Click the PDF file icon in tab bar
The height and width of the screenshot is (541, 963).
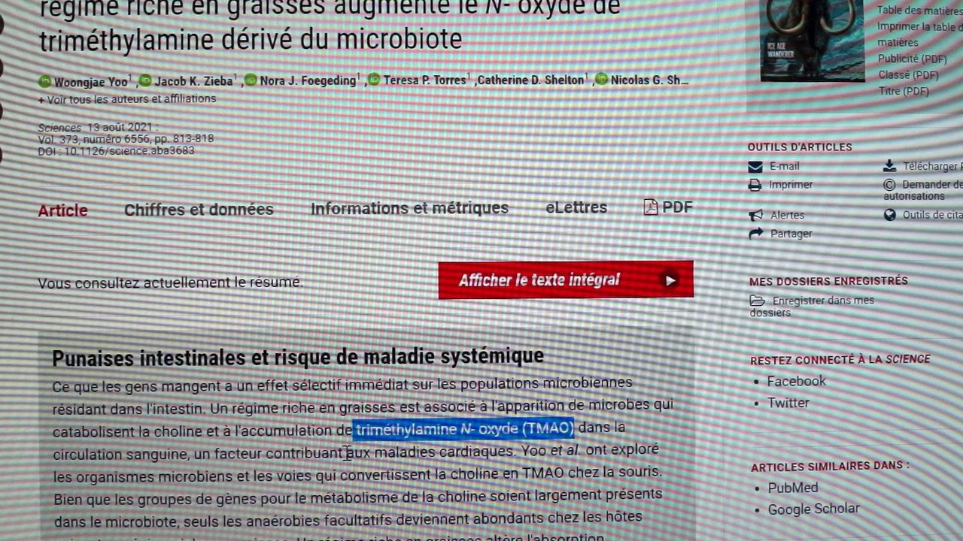click(x=651, y=207)
